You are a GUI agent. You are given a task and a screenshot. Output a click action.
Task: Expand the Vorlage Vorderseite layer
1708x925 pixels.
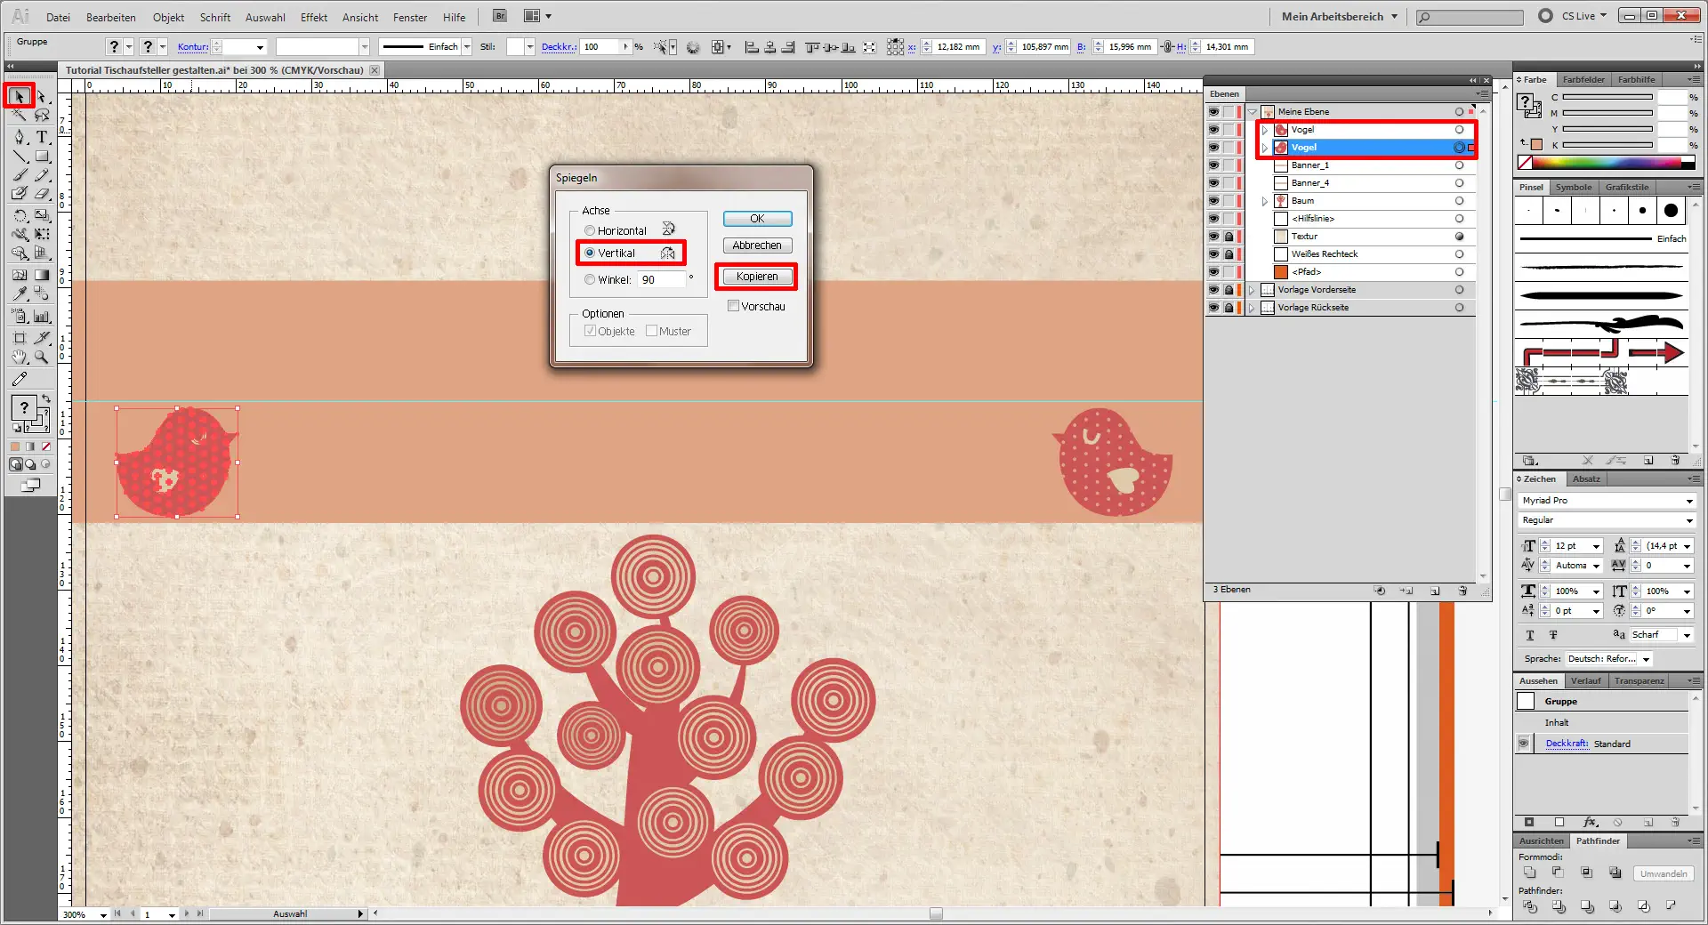coord(1252,290)
